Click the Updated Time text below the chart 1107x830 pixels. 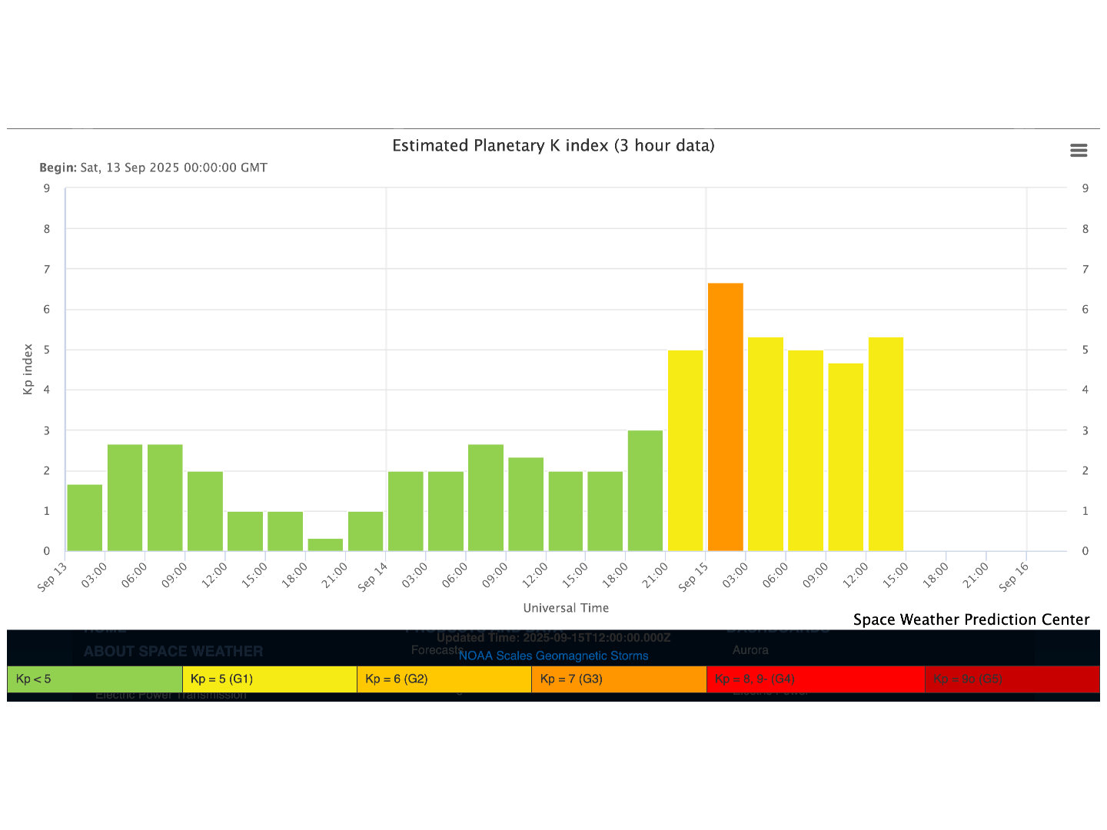point(553,638)
